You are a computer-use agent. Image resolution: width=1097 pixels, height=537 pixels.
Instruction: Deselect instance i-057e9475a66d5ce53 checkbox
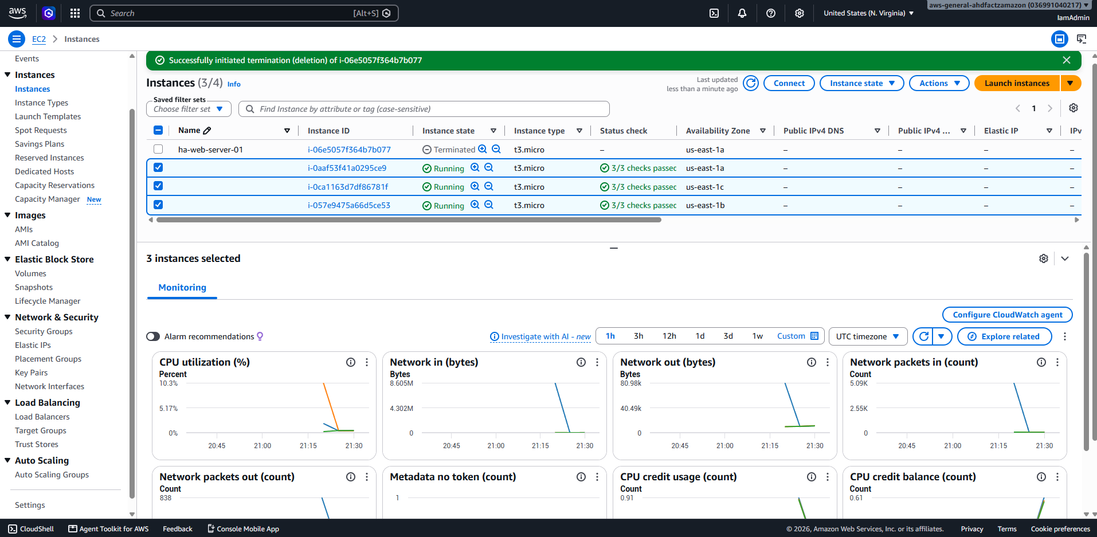pyautogui.click(x=158, y=205)
